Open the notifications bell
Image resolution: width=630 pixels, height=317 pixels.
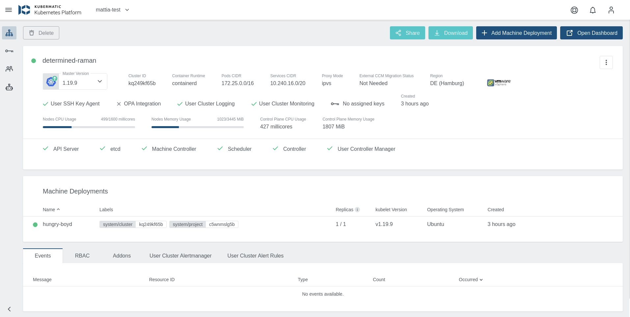592,10
